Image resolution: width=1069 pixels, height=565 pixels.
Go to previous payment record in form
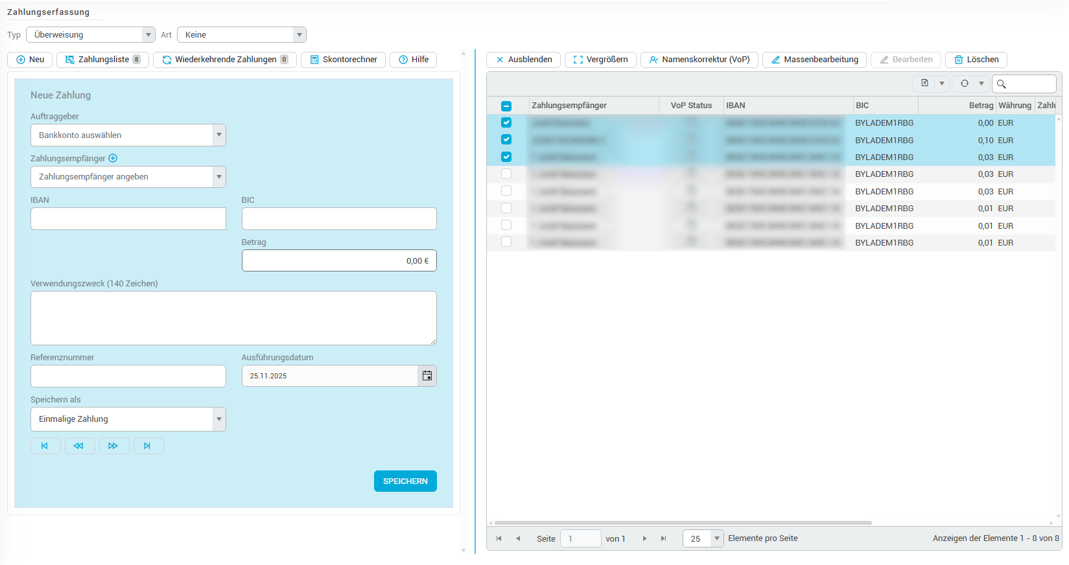coord(79,446)
